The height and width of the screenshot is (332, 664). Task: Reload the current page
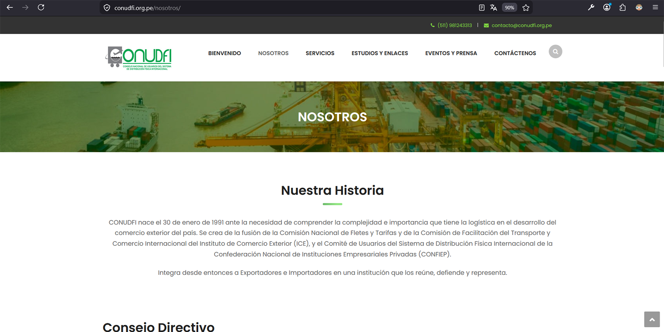[x=41, y=7]
